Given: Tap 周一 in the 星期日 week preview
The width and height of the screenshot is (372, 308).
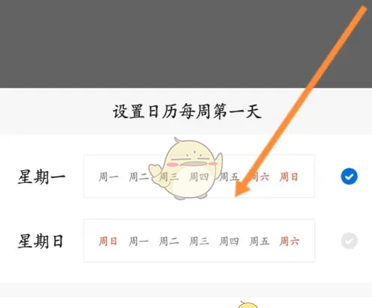Looking at the screenshot, I should 138,241.
